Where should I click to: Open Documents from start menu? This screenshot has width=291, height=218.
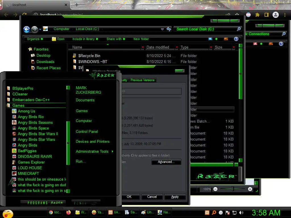pyautogui.click(x=85, y=100)
